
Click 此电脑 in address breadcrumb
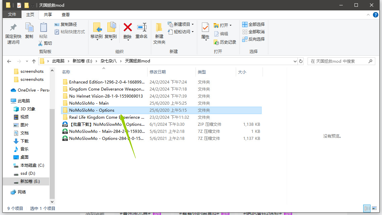pos(58,61)
